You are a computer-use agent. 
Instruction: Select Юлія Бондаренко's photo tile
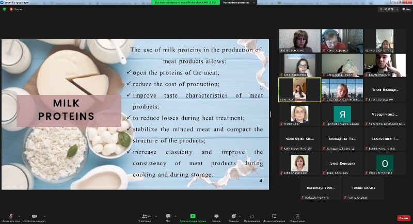click(x=300, y=164)
